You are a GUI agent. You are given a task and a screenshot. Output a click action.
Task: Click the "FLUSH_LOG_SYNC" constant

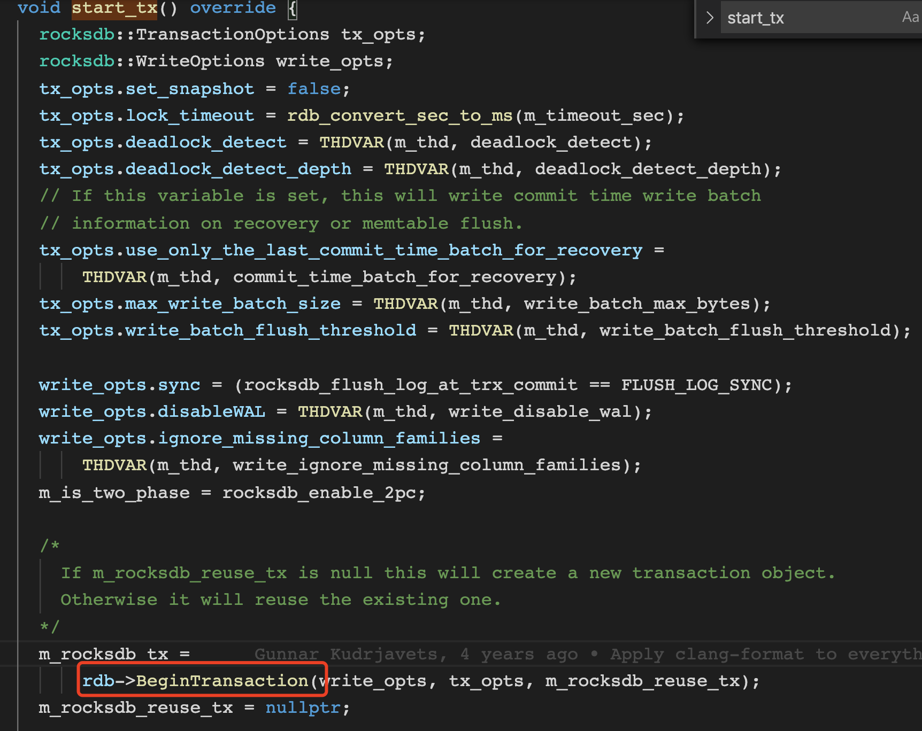tap(697, 385)
